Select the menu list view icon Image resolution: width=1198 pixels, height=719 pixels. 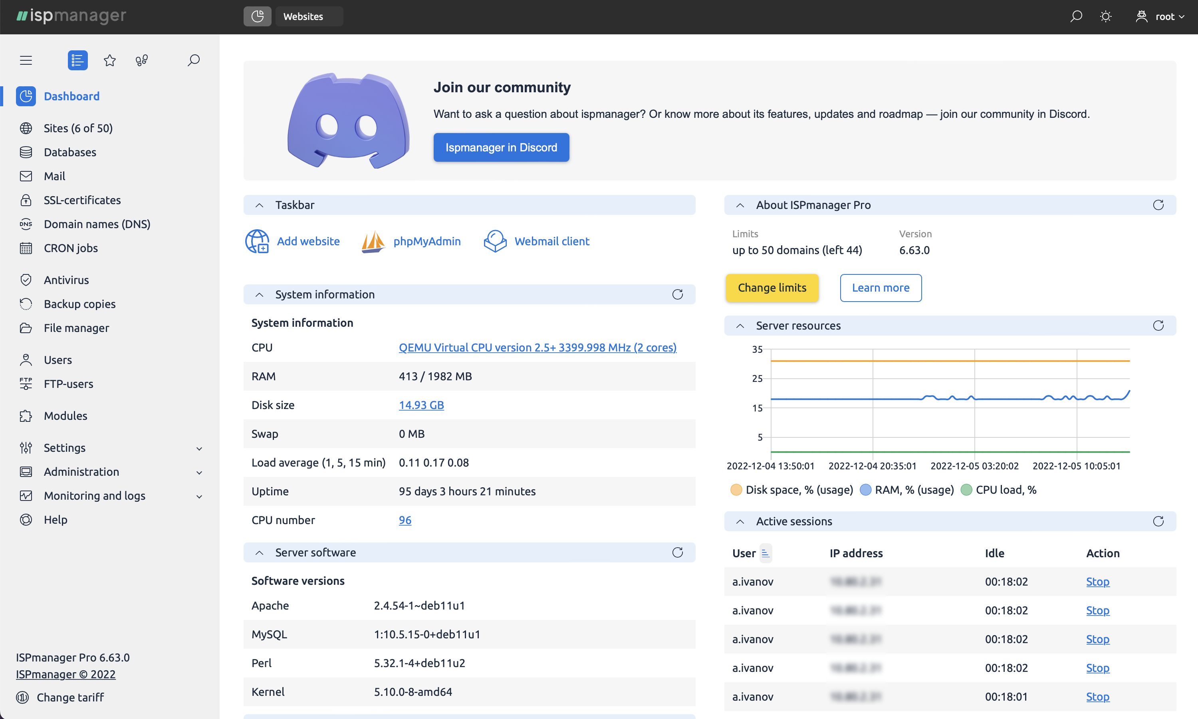tap(77, 60)
